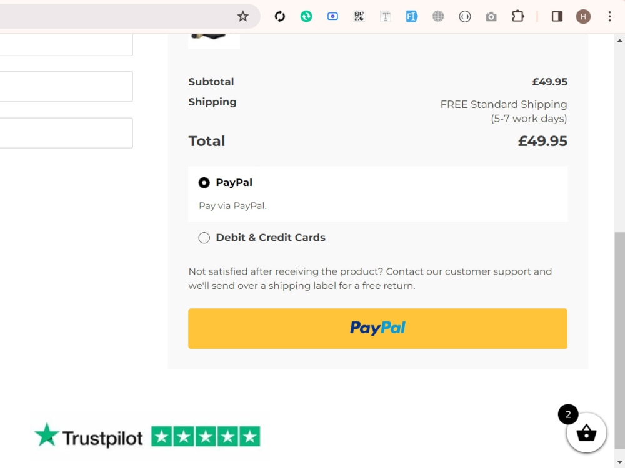Open the Extensions puzzle-piece menu
This screenshot has height=468, width=625.
click(517, 16)
